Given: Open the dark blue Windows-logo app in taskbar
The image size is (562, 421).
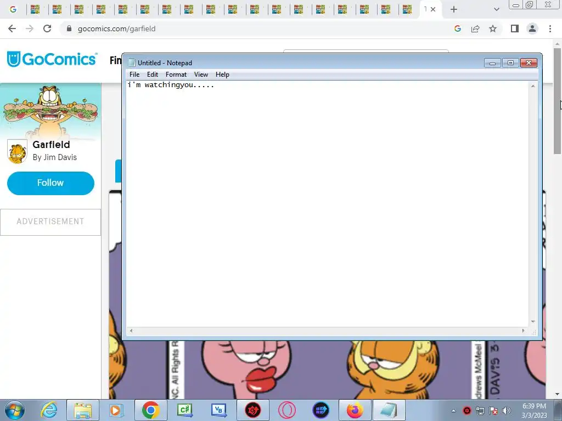Looking at the screenshot, I should [x=321, y=410].
